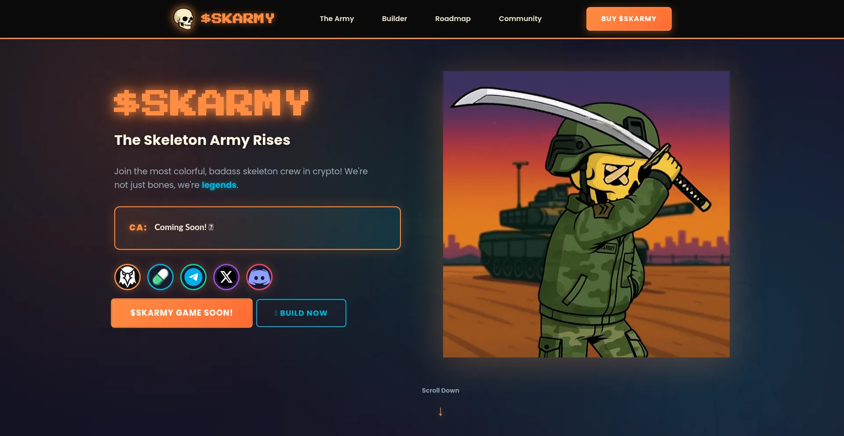The image size is (844, 436).
Task: Click the $SKARMY header logo text
Action: [237, 18]
